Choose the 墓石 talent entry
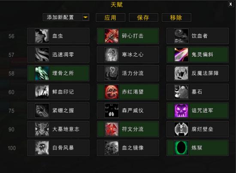 [x=198, y=92]
